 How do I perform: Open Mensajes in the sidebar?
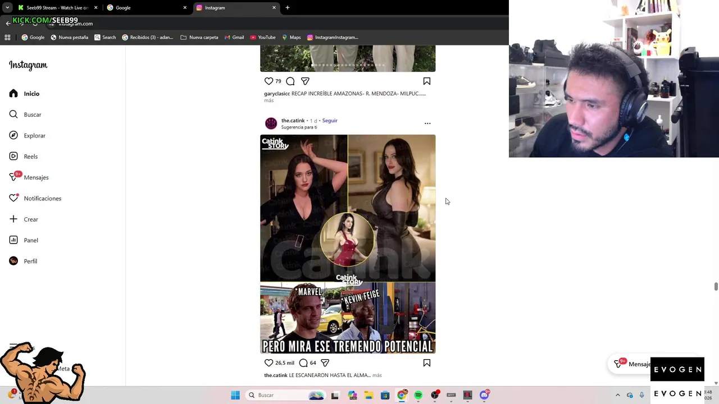[x=29, y=177]
